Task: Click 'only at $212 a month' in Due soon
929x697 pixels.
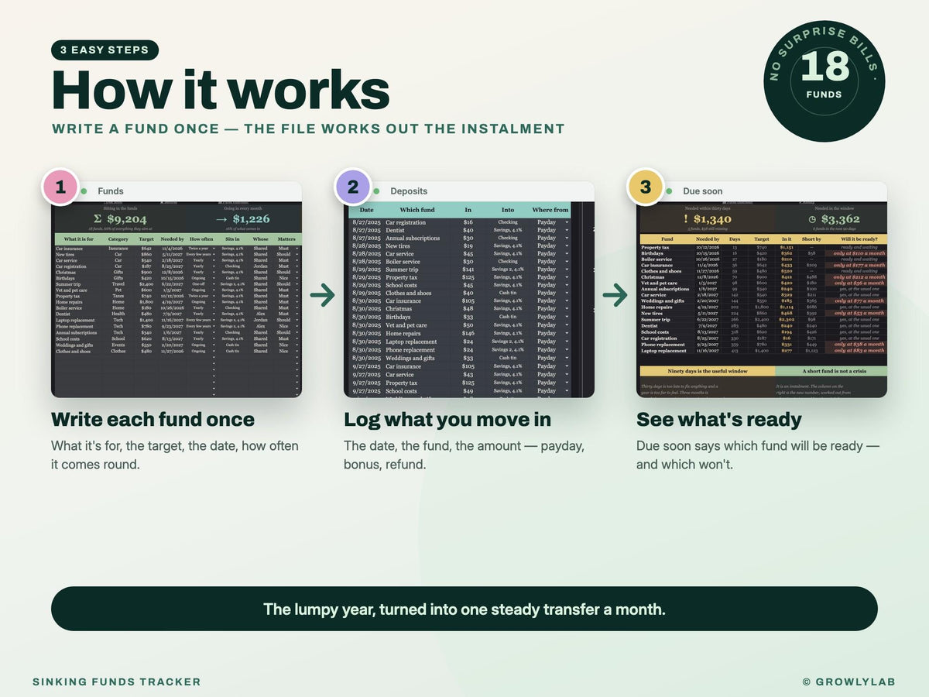Action: point(859,277)
